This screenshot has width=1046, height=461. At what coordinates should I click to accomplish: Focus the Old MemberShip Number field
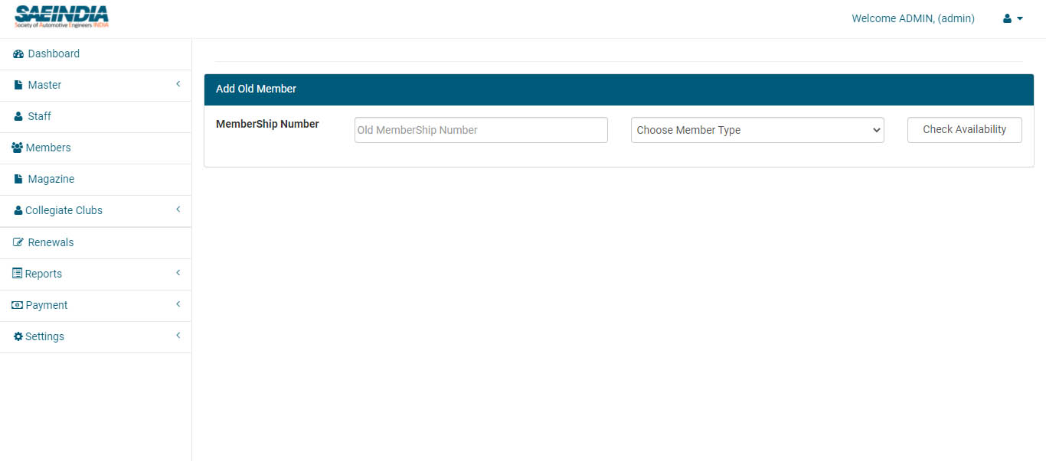(x=481, y=130)
